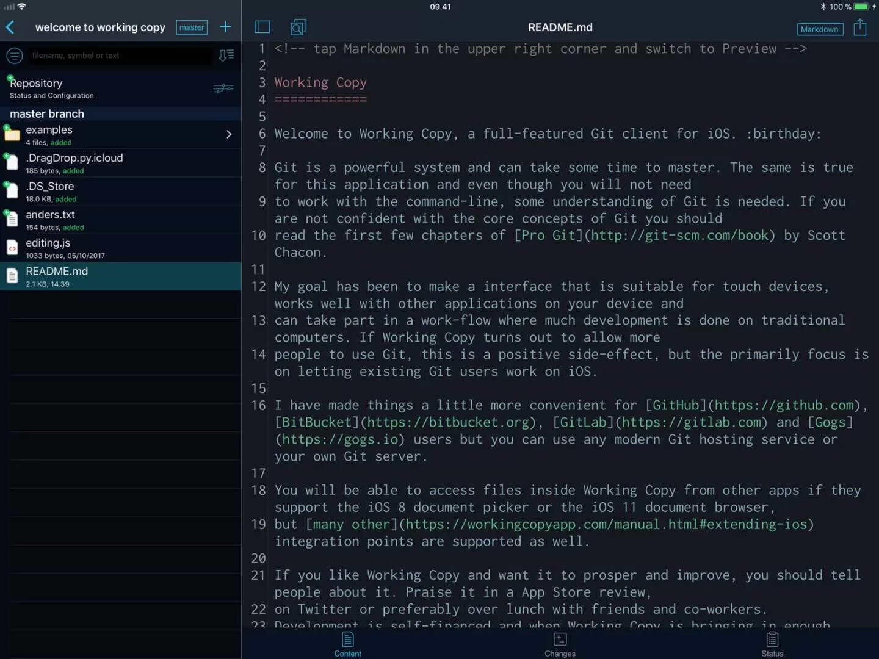Screen dimensions: 879x659
Task: Change file sort order icon
Action: (226, 56)
